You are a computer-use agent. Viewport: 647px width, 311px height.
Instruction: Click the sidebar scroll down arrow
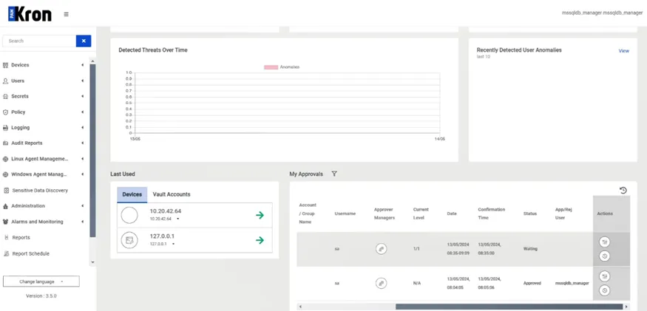[92, 262]
